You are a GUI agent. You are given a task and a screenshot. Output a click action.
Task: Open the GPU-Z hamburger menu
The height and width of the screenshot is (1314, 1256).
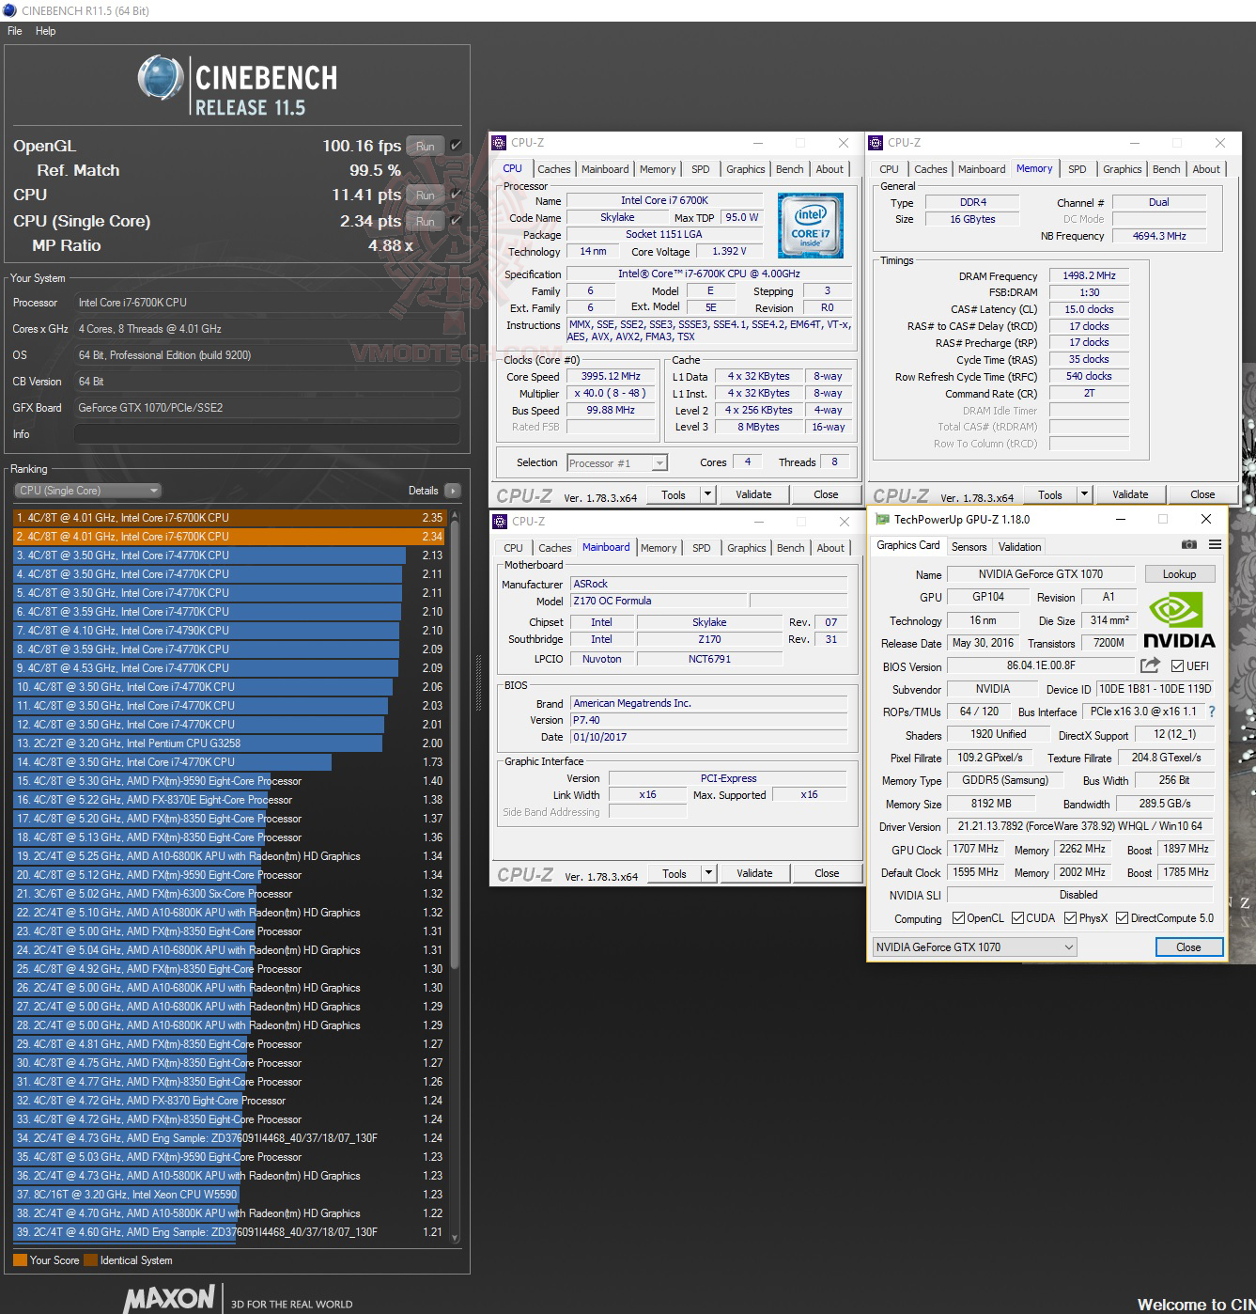(1215, 545)
